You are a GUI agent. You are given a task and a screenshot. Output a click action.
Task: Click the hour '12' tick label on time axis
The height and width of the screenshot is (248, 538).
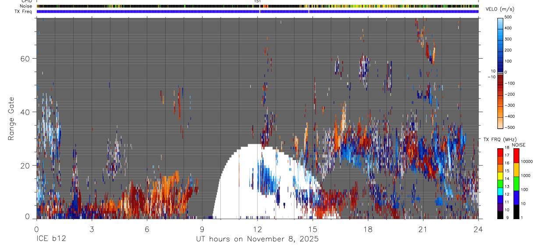257,229
